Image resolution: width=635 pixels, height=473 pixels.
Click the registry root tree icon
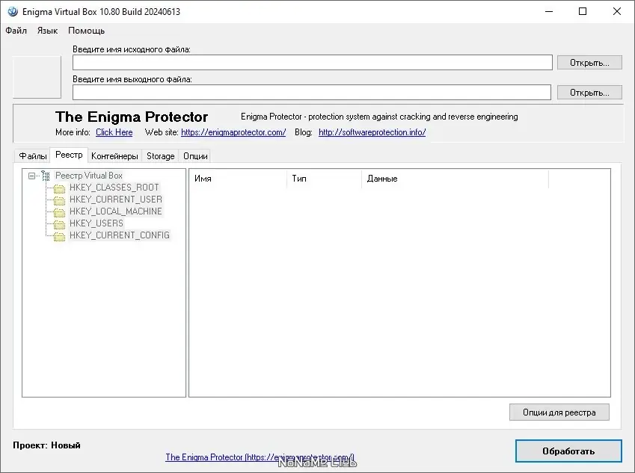pos(46,176)
